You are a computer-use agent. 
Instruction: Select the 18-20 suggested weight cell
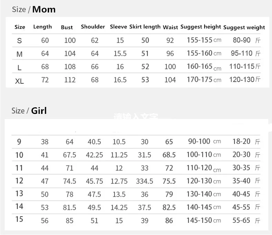(x=246, y=142)
